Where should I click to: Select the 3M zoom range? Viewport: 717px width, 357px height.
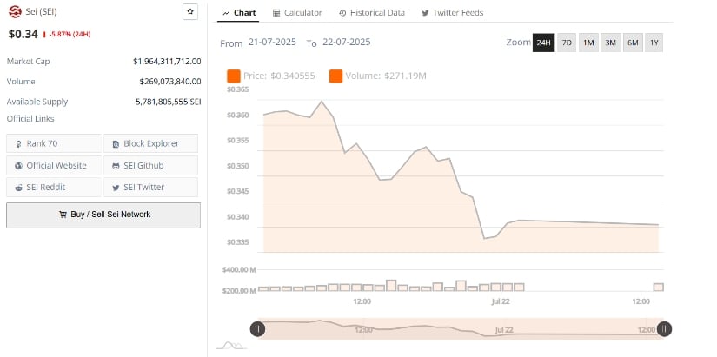[x=610, y=43]
